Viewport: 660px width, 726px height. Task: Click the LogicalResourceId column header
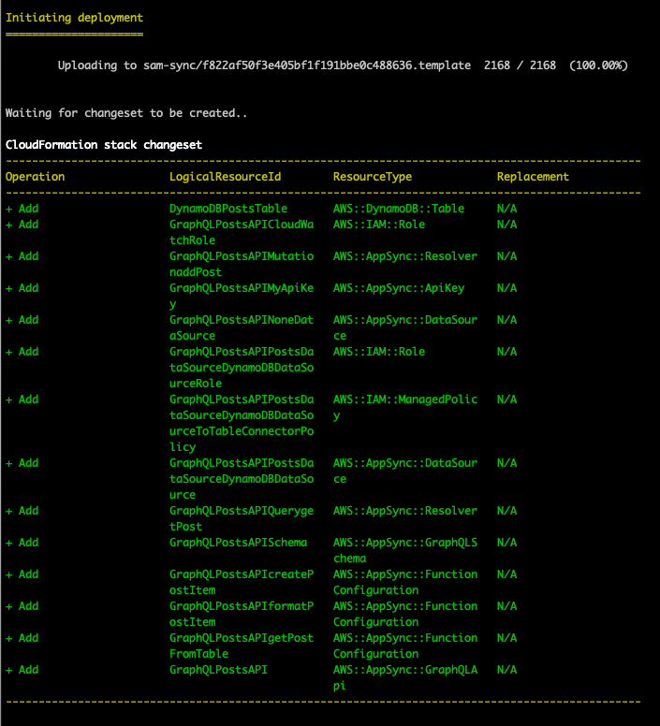click(225, 177)
